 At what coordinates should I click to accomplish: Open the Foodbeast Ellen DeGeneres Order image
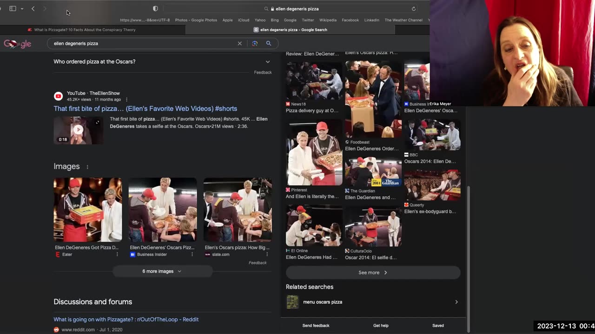tap(373, 99)
